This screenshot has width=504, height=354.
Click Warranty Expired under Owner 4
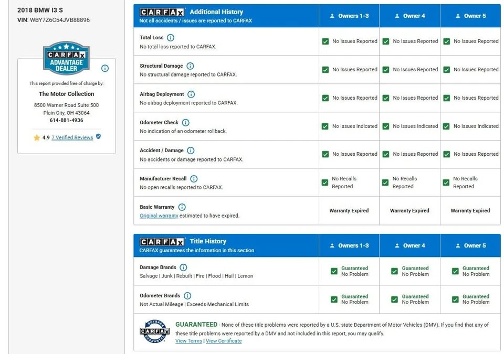pos(409,211)
